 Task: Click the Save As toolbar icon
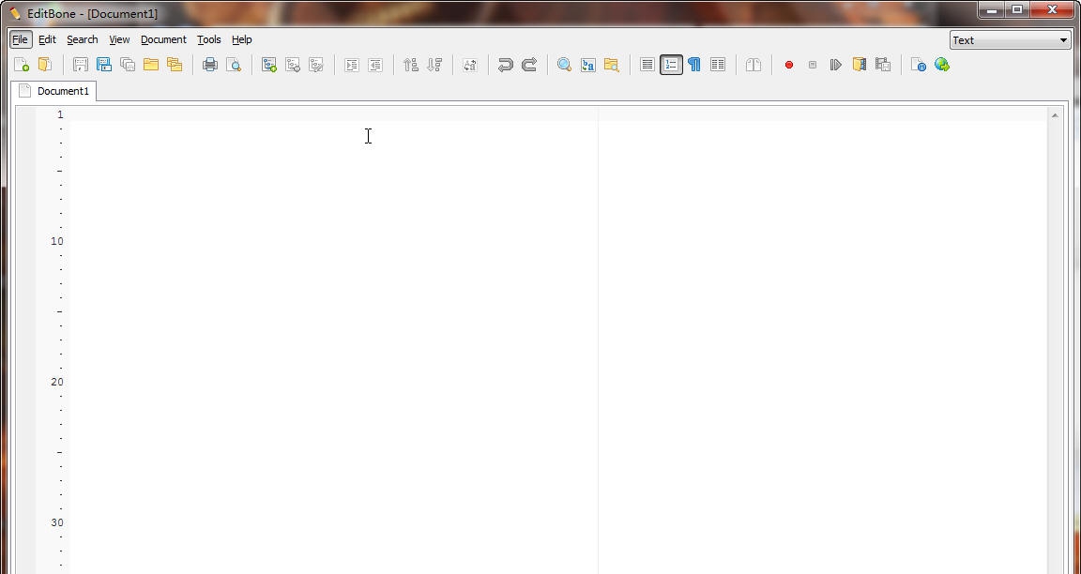[104, 65]
